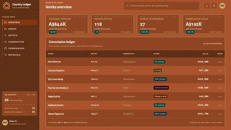Click On country badge for Emu Form 04

coord(159,62)
